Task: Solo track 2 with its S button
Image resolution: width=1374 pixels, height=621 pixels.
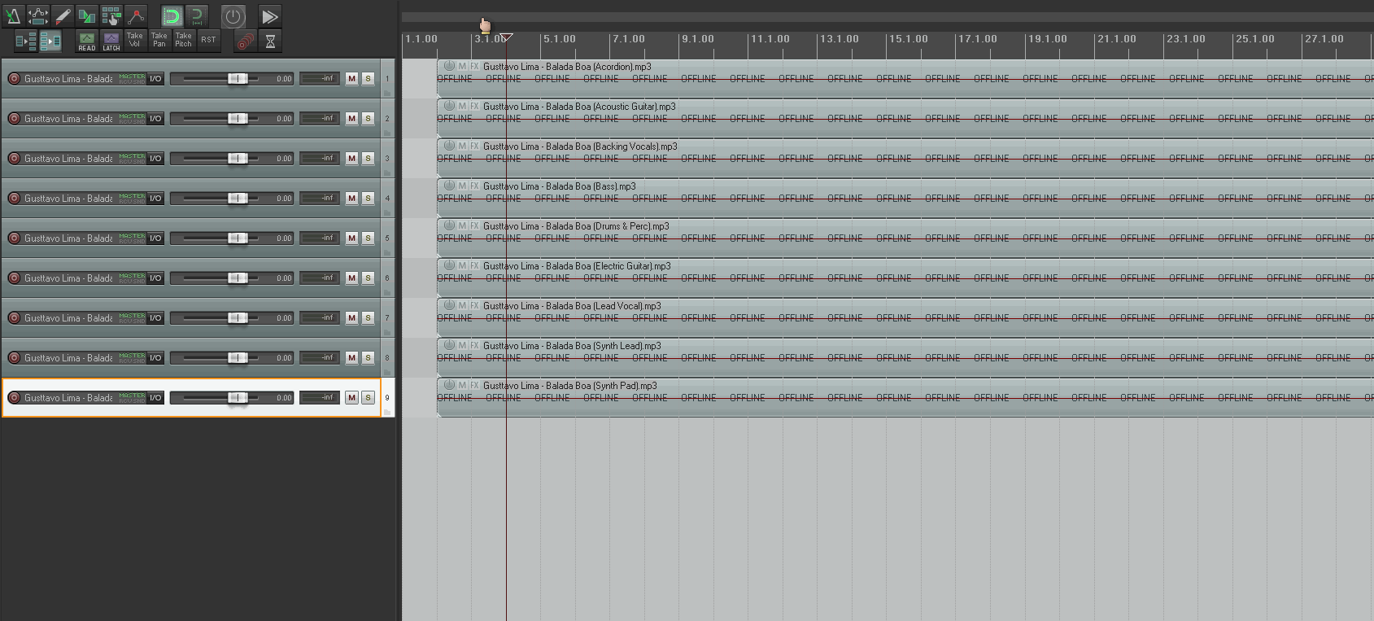Action: click(368, 118)
